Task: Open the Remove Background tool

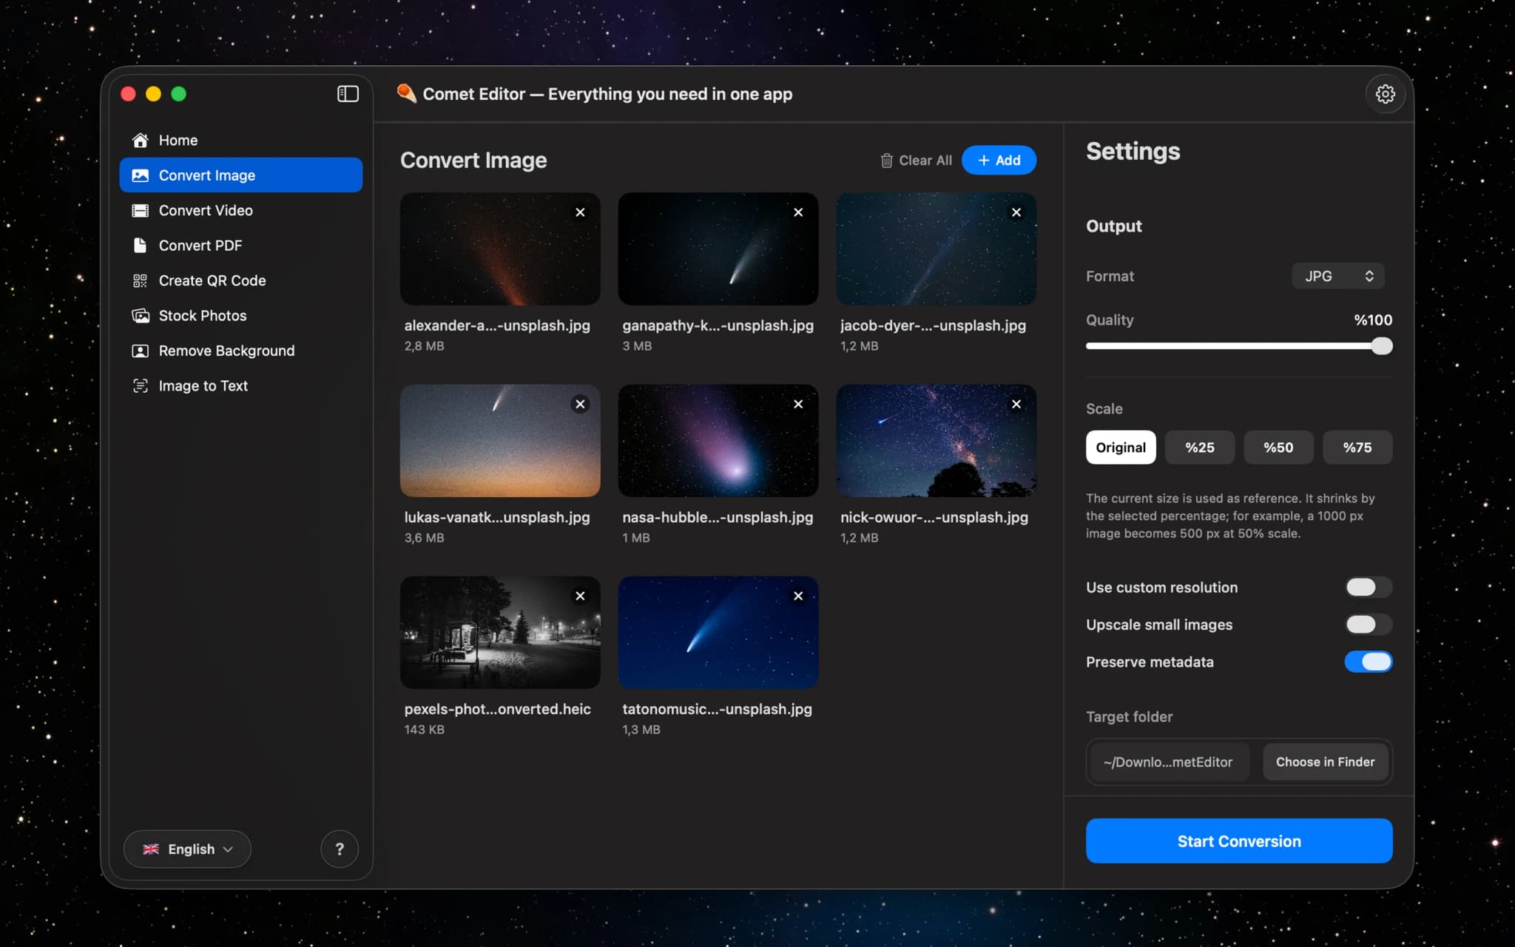Action: (x=226, y=350)
